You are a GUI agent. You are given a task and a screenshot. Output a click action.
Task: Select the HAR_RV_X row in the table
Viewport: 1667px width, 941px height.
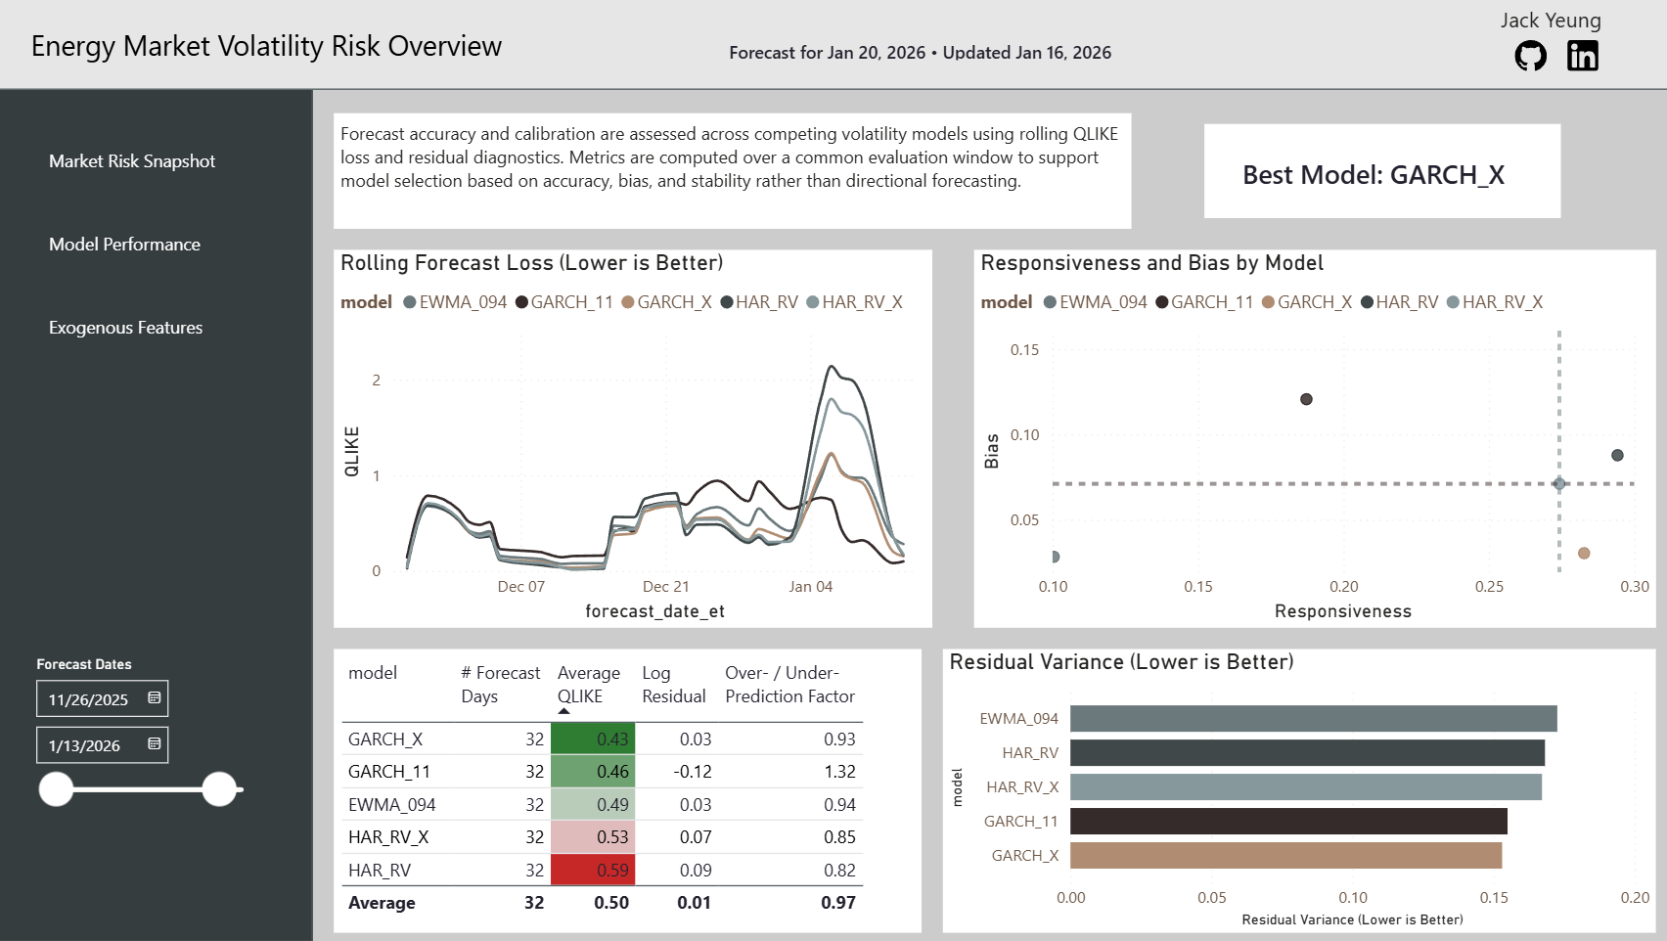602,837
